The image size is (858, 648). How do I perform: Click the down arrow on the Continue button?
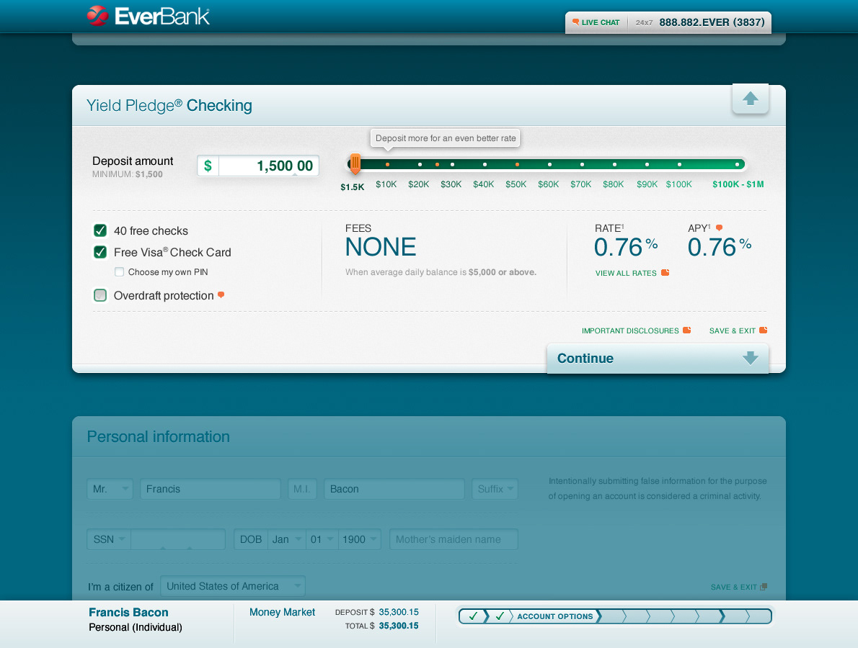point(750,358)
